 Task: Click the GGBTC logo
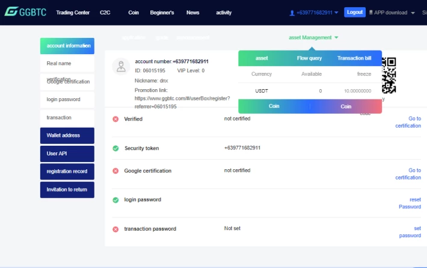[25, 12]
